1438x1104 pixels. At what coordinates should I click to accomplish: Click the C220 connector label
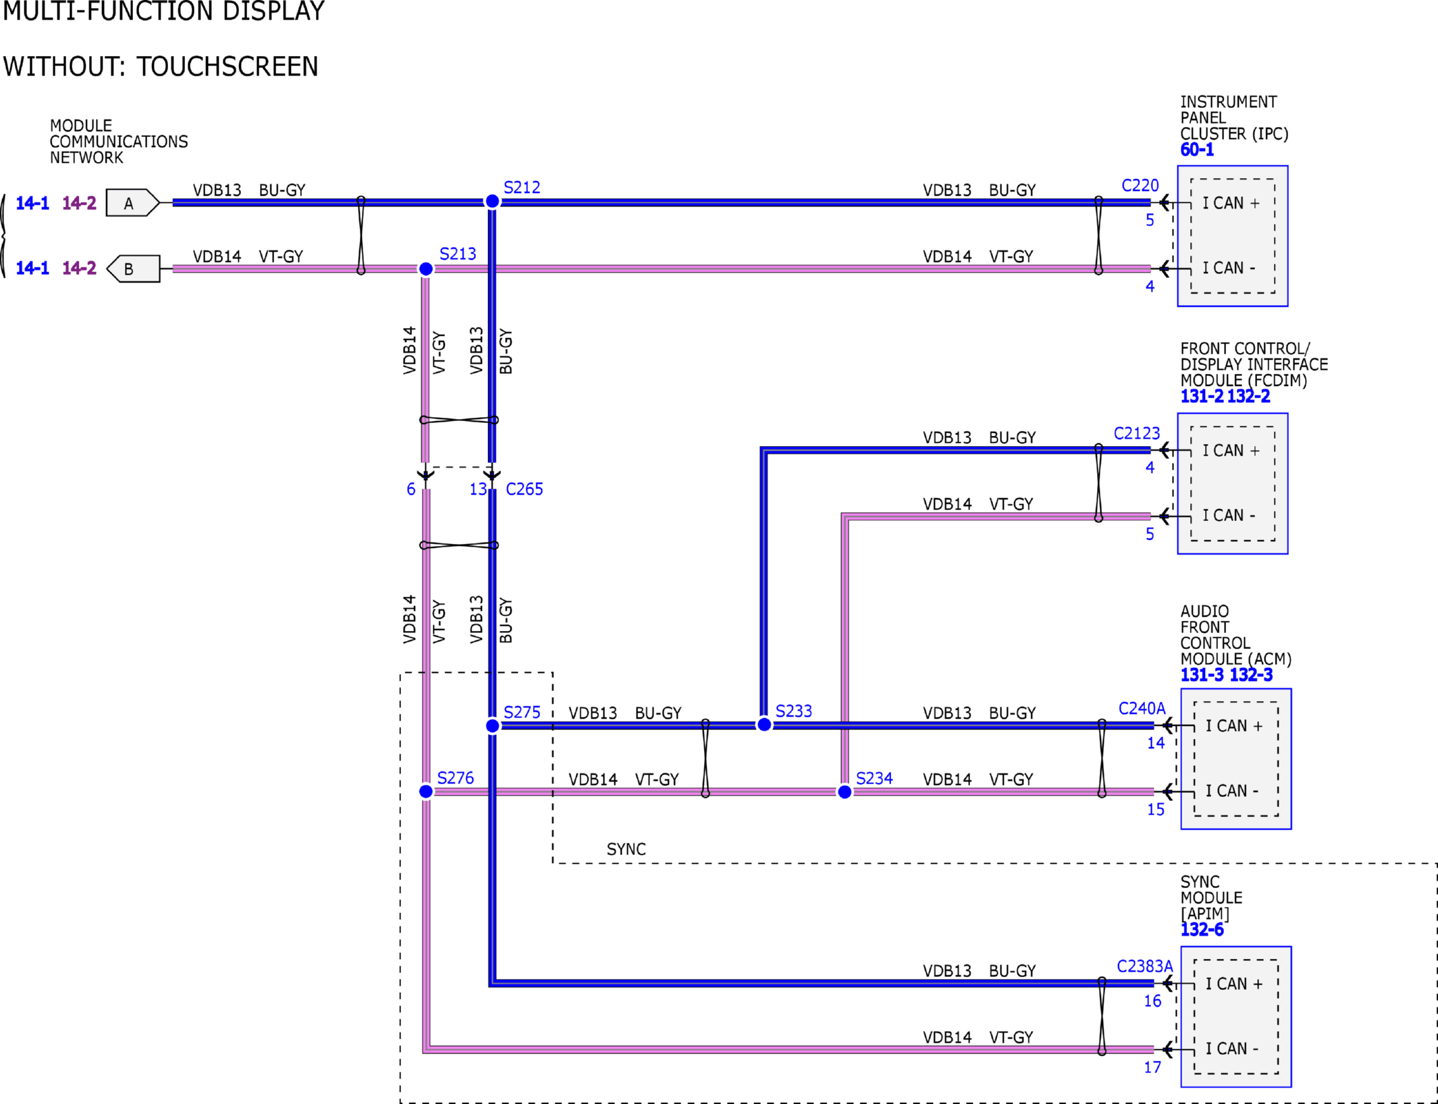tap(1140, 186)
